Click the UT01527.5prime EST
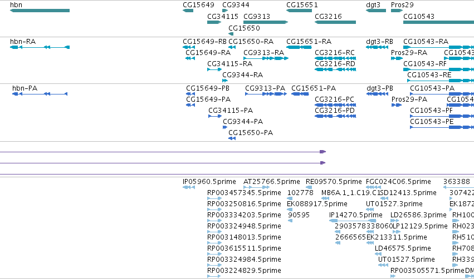Image resolution: width=474 pixels, height=279 pixels. [383, 266]
